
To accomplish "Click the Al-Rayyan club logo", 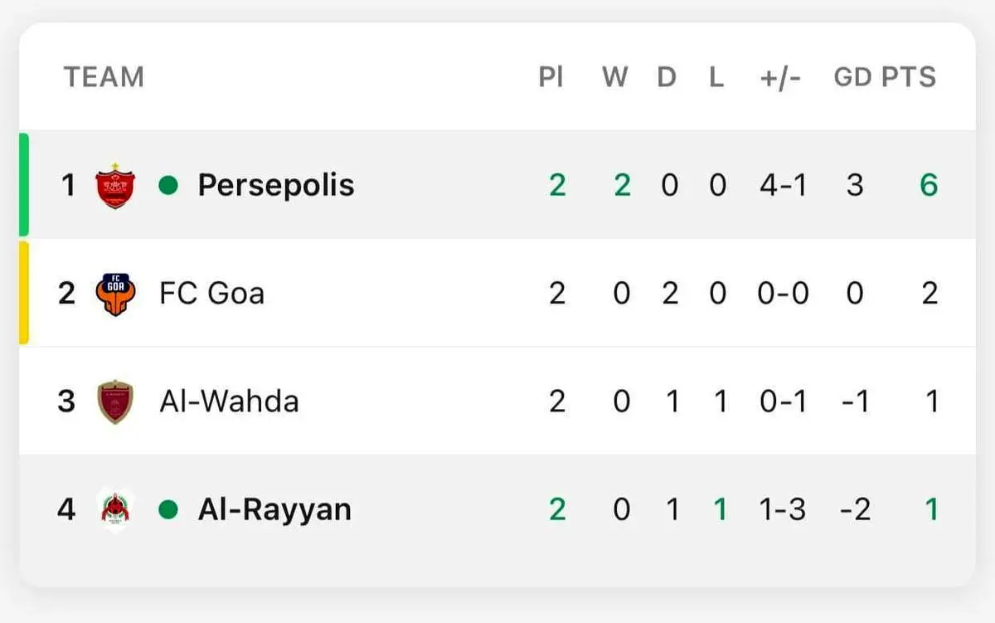I will click(115, 509).
